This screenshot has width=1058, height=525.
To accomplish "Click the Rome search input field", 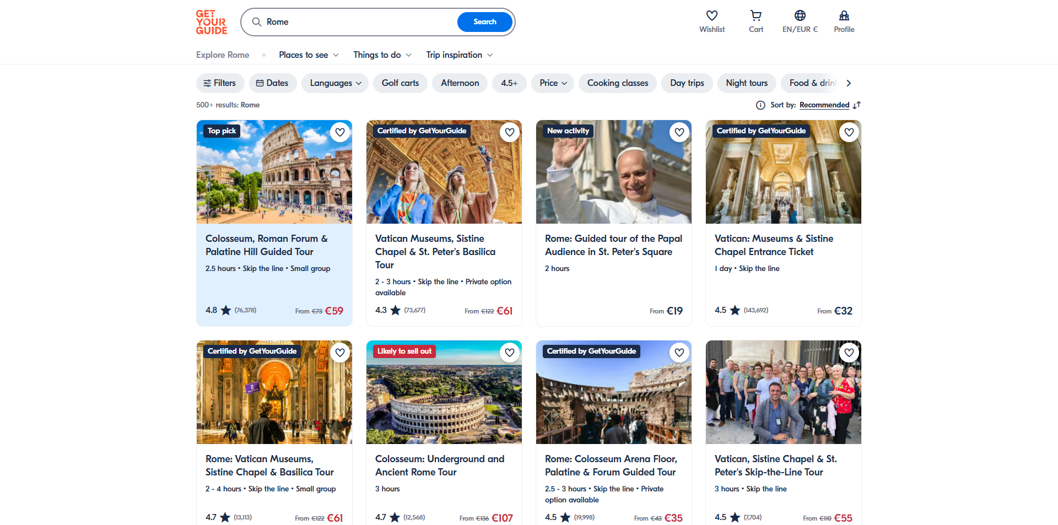I will pyautogui.click(x=358, y=22).
